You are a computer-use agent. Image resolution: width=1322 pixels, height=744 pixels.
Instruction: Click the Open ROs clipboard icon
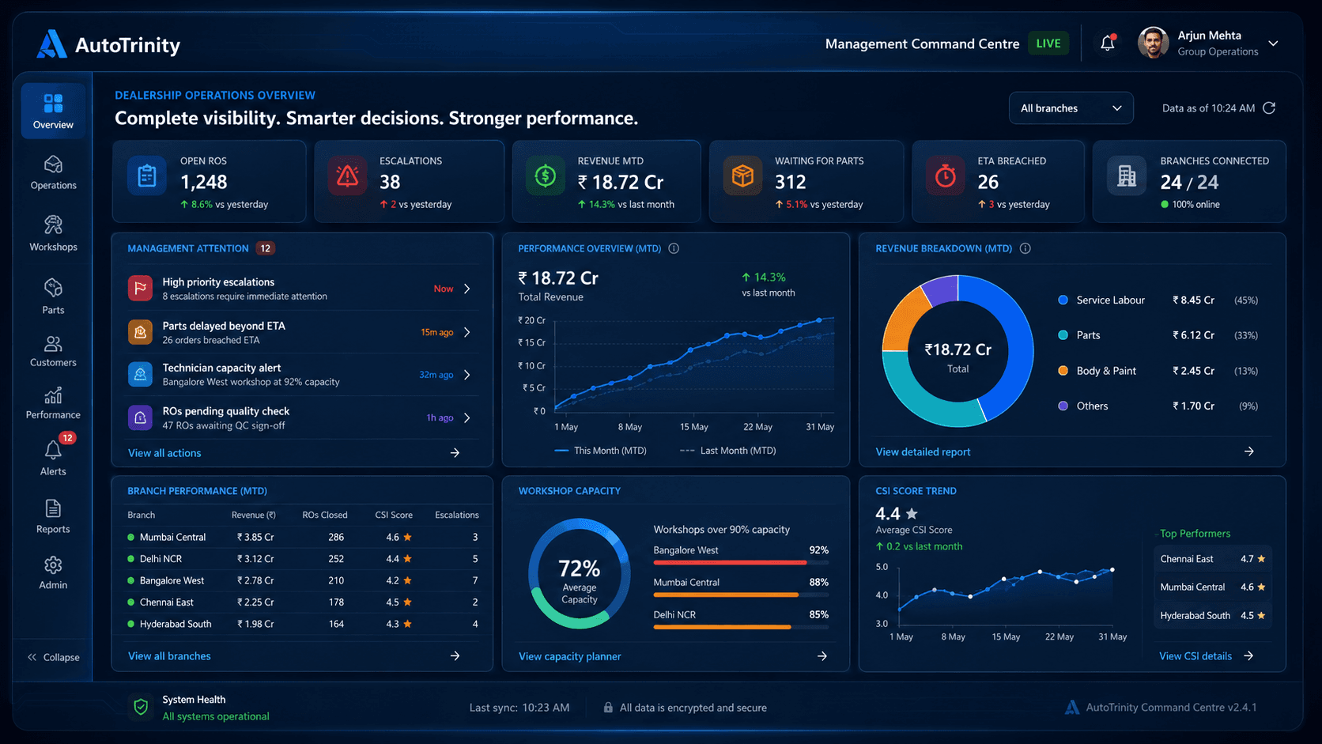click(147, 176)
